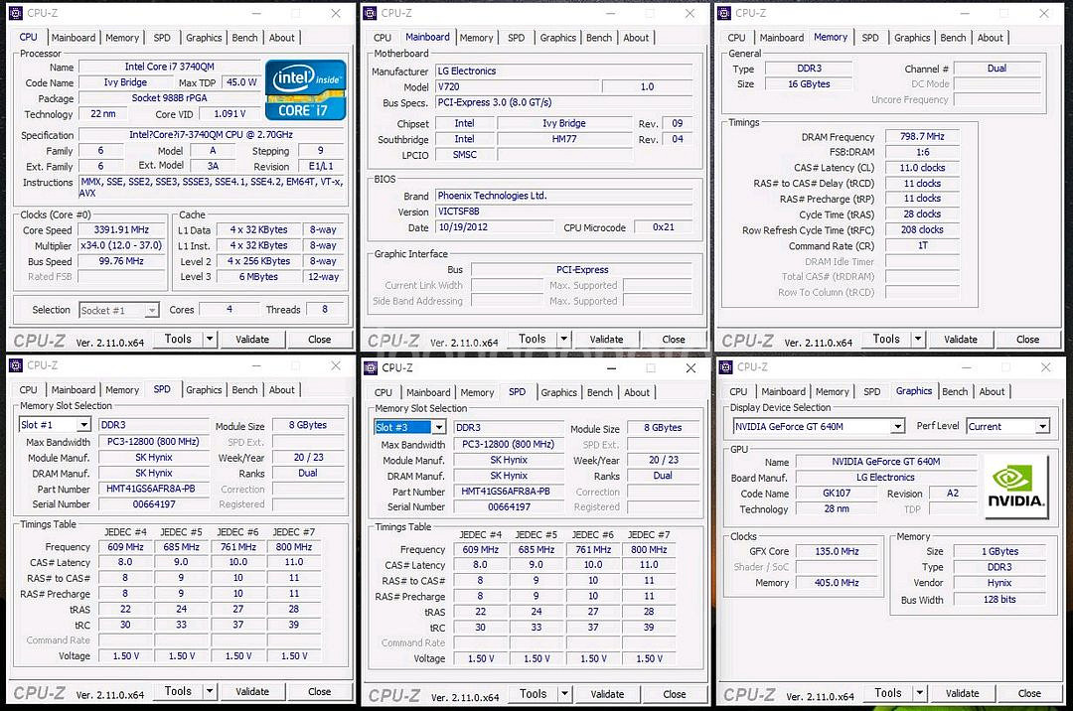This screenshot has height=711, width=1073.
Task: Click the GPU Code Name value GK107
Action: tap(837, 493)
